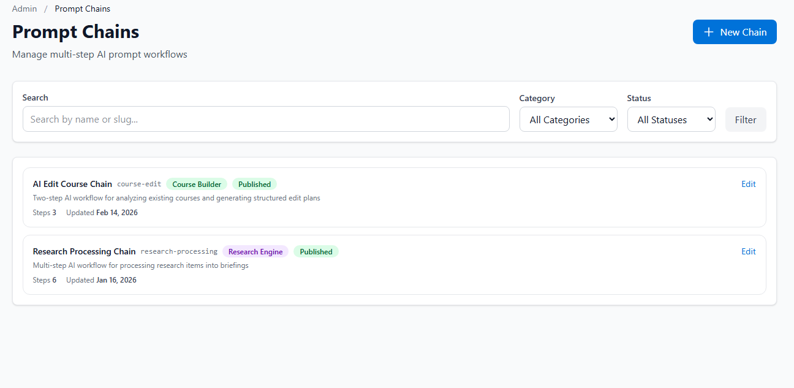The image size is (794, 388).
Task: Click the research-processing slug label
Action: pos(179,251)
